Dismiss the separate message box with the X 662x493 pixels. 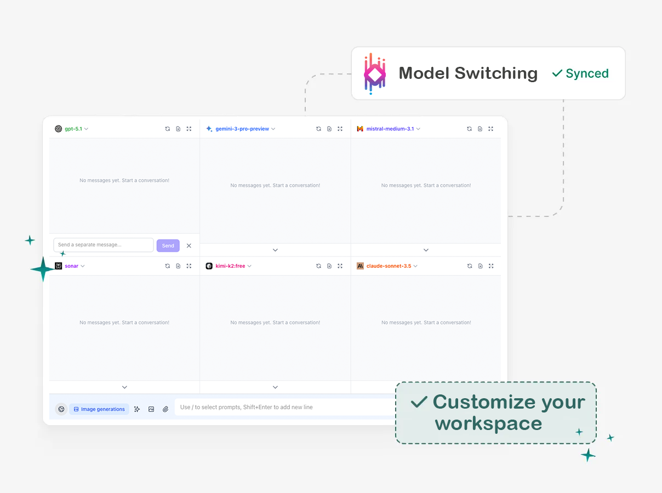point(189,245)
